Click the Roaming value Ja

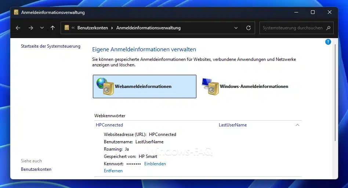pos(127,149)
